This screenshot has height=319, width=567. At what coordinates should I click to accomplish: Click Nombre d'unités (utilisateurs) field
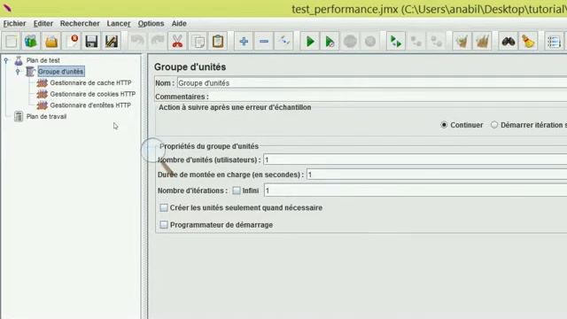click(416, 159)
